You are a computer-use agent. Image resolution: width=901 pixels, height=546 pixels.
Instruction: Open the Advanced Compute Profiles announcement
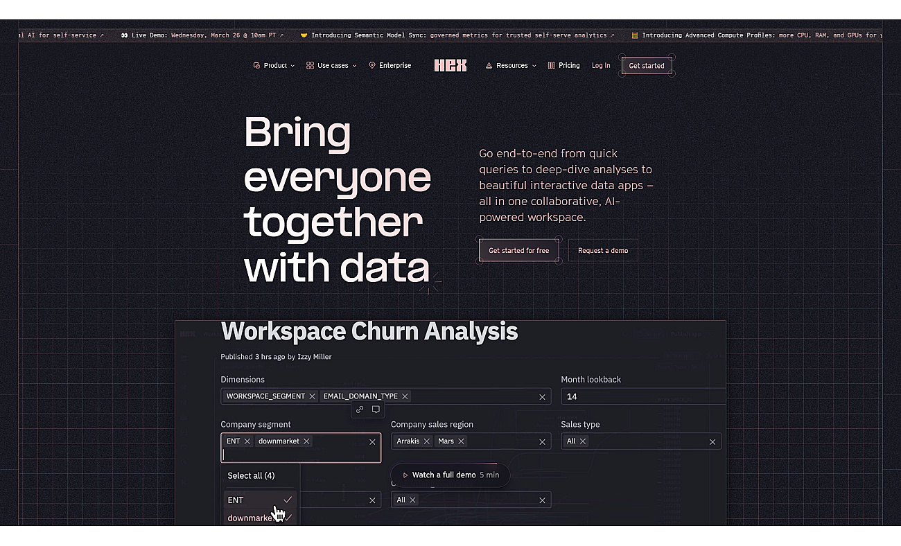[755, 35]
